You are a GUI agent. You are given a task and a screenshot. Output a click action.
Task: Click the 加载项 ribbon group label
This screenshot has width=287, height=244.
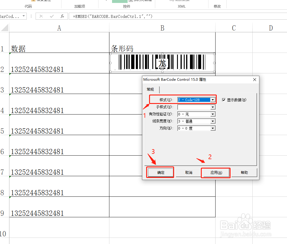(x=80, y=6)
